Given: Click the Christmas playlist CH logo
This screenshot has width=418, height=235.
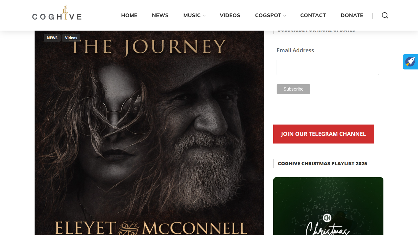Looking at the screenshot, I should pyautogui.click(x=327, y=218).
